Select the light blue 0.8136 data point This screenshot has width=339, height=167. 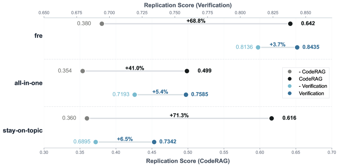click(x=257, y=47)
